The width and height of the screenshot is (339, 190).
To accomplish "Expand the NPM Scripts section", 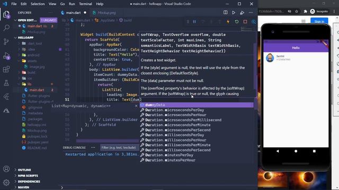I will click(15, 176).
